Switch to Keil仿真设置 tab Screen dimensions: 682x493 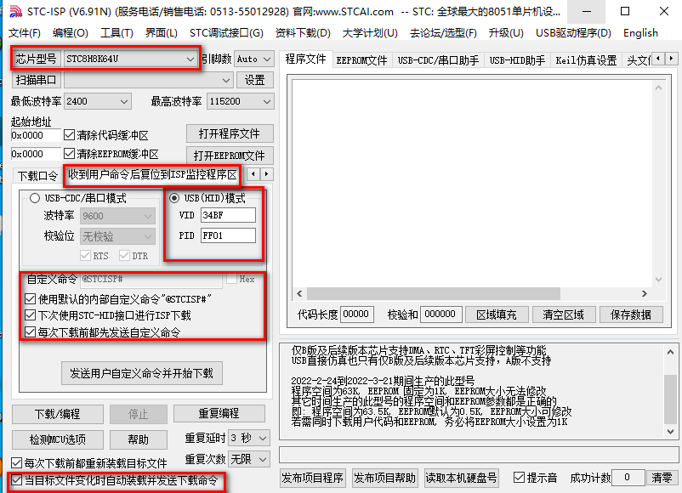[586, 60]
